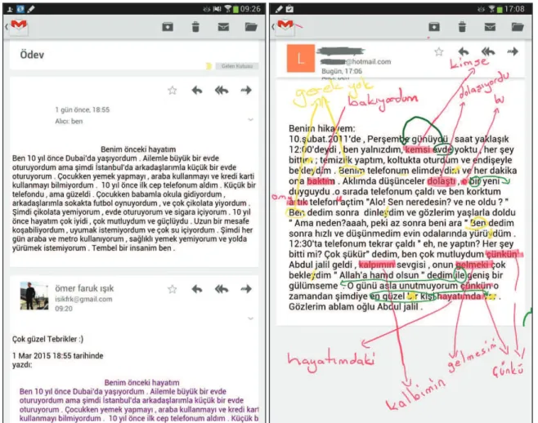Reply all to the first Ödev message

222,91
